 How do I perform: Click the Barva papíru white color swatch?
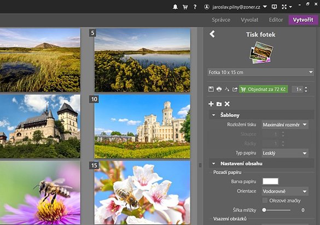(270, 181)
